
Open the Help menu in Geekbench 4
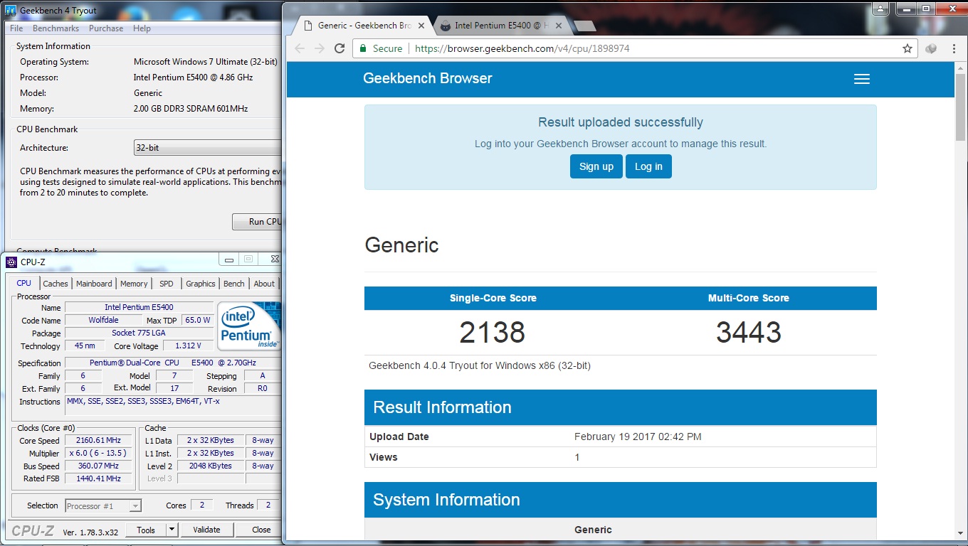[x=142, y=28]
